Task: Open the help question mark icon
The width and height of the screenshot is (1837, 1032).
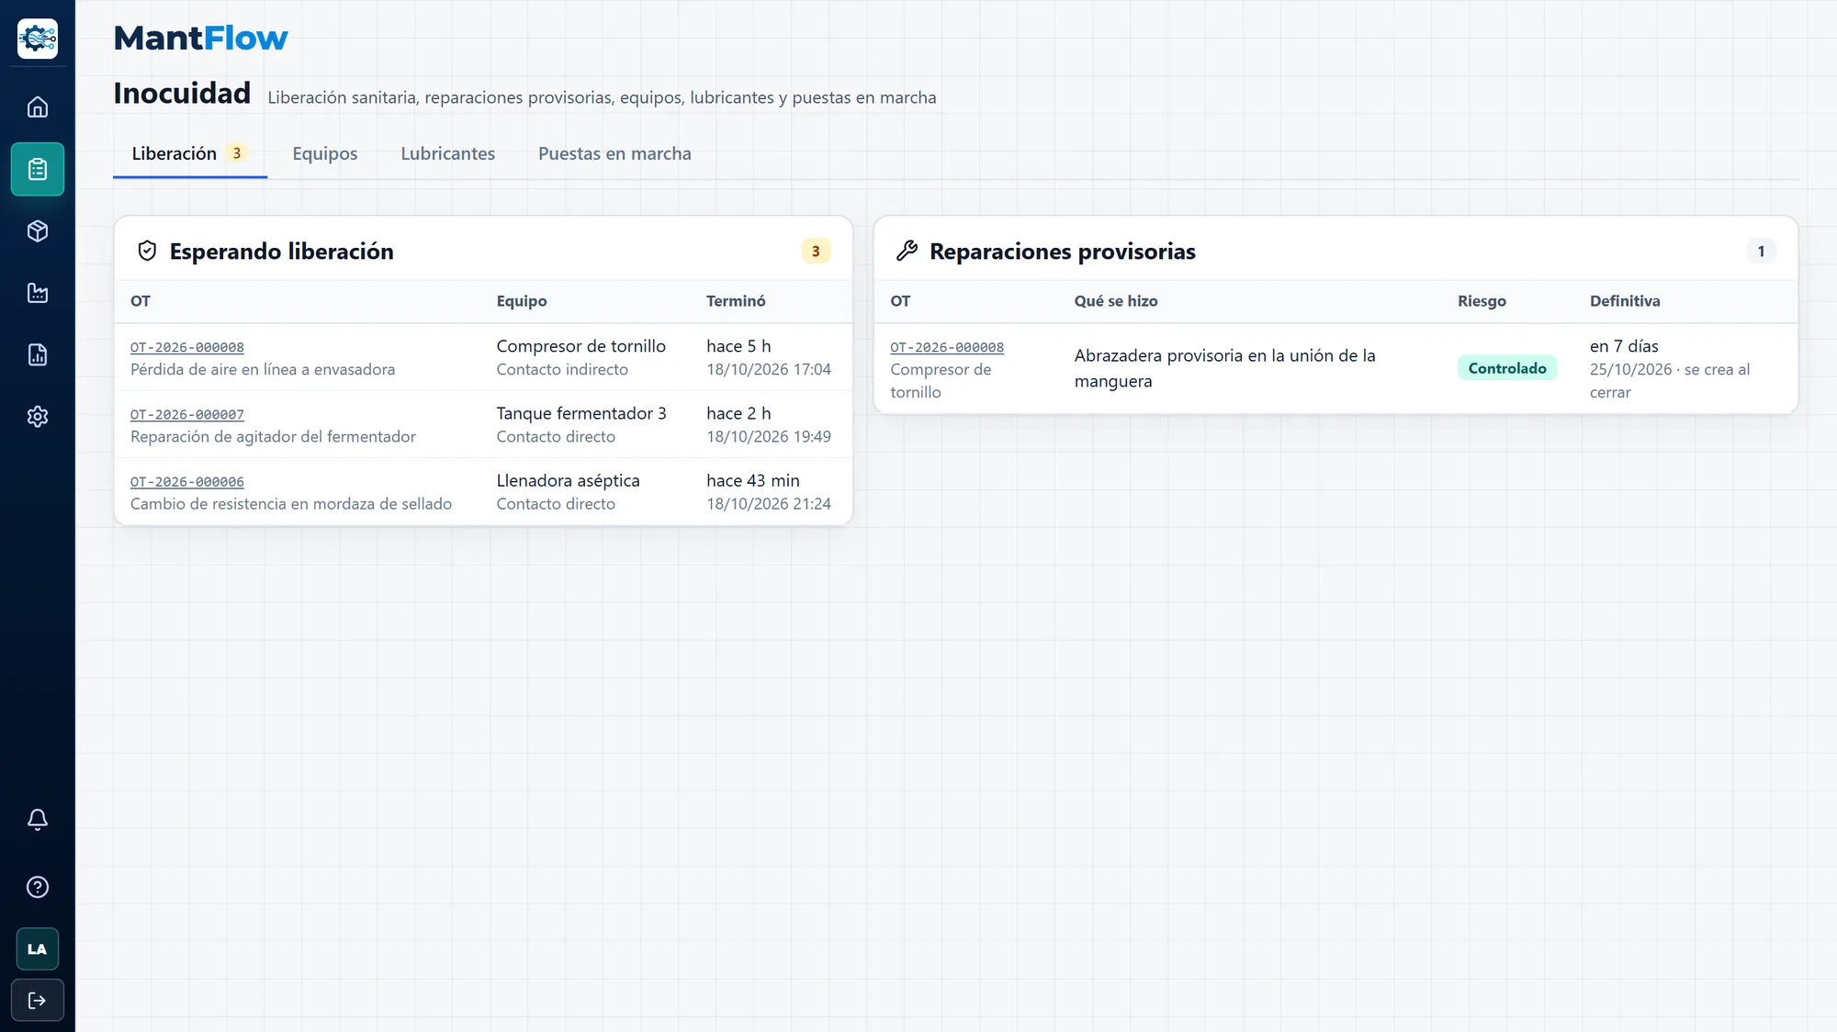Action: (x=38, y=887)
